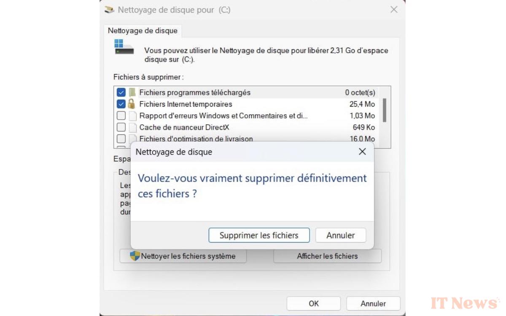
Task: Click the folder icon of Fichiers programmes téléchargés
Action: click(132, 92)
